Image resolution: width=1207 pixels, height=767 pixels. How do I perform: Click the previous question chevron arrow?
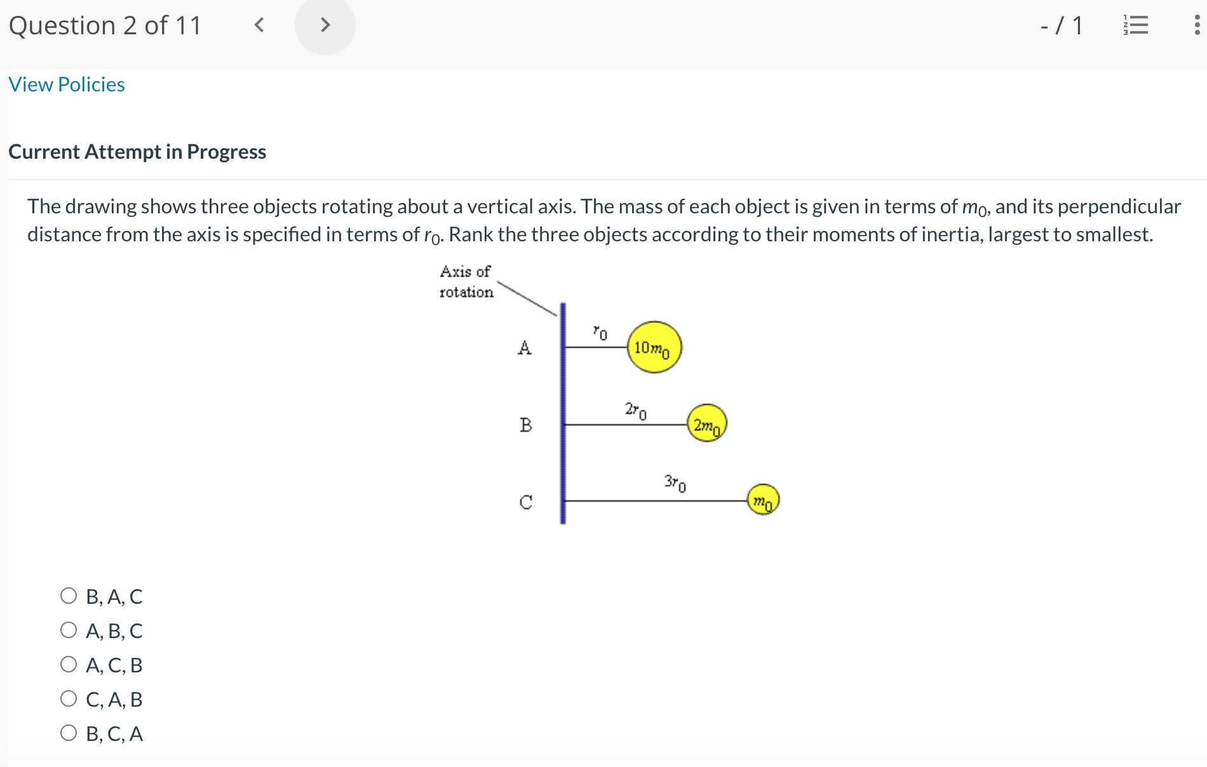tap(259, 25)
